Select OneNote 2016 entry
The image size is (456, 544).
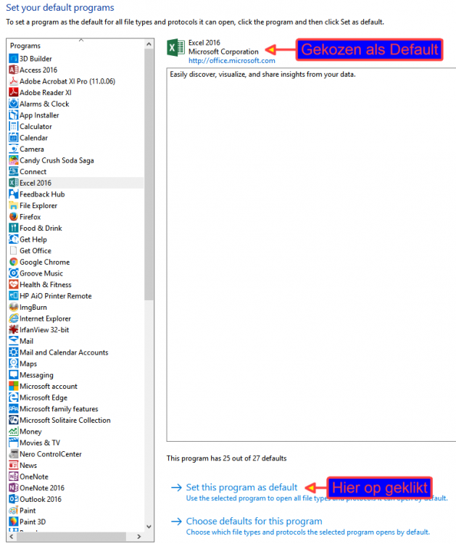pos(42,488)
